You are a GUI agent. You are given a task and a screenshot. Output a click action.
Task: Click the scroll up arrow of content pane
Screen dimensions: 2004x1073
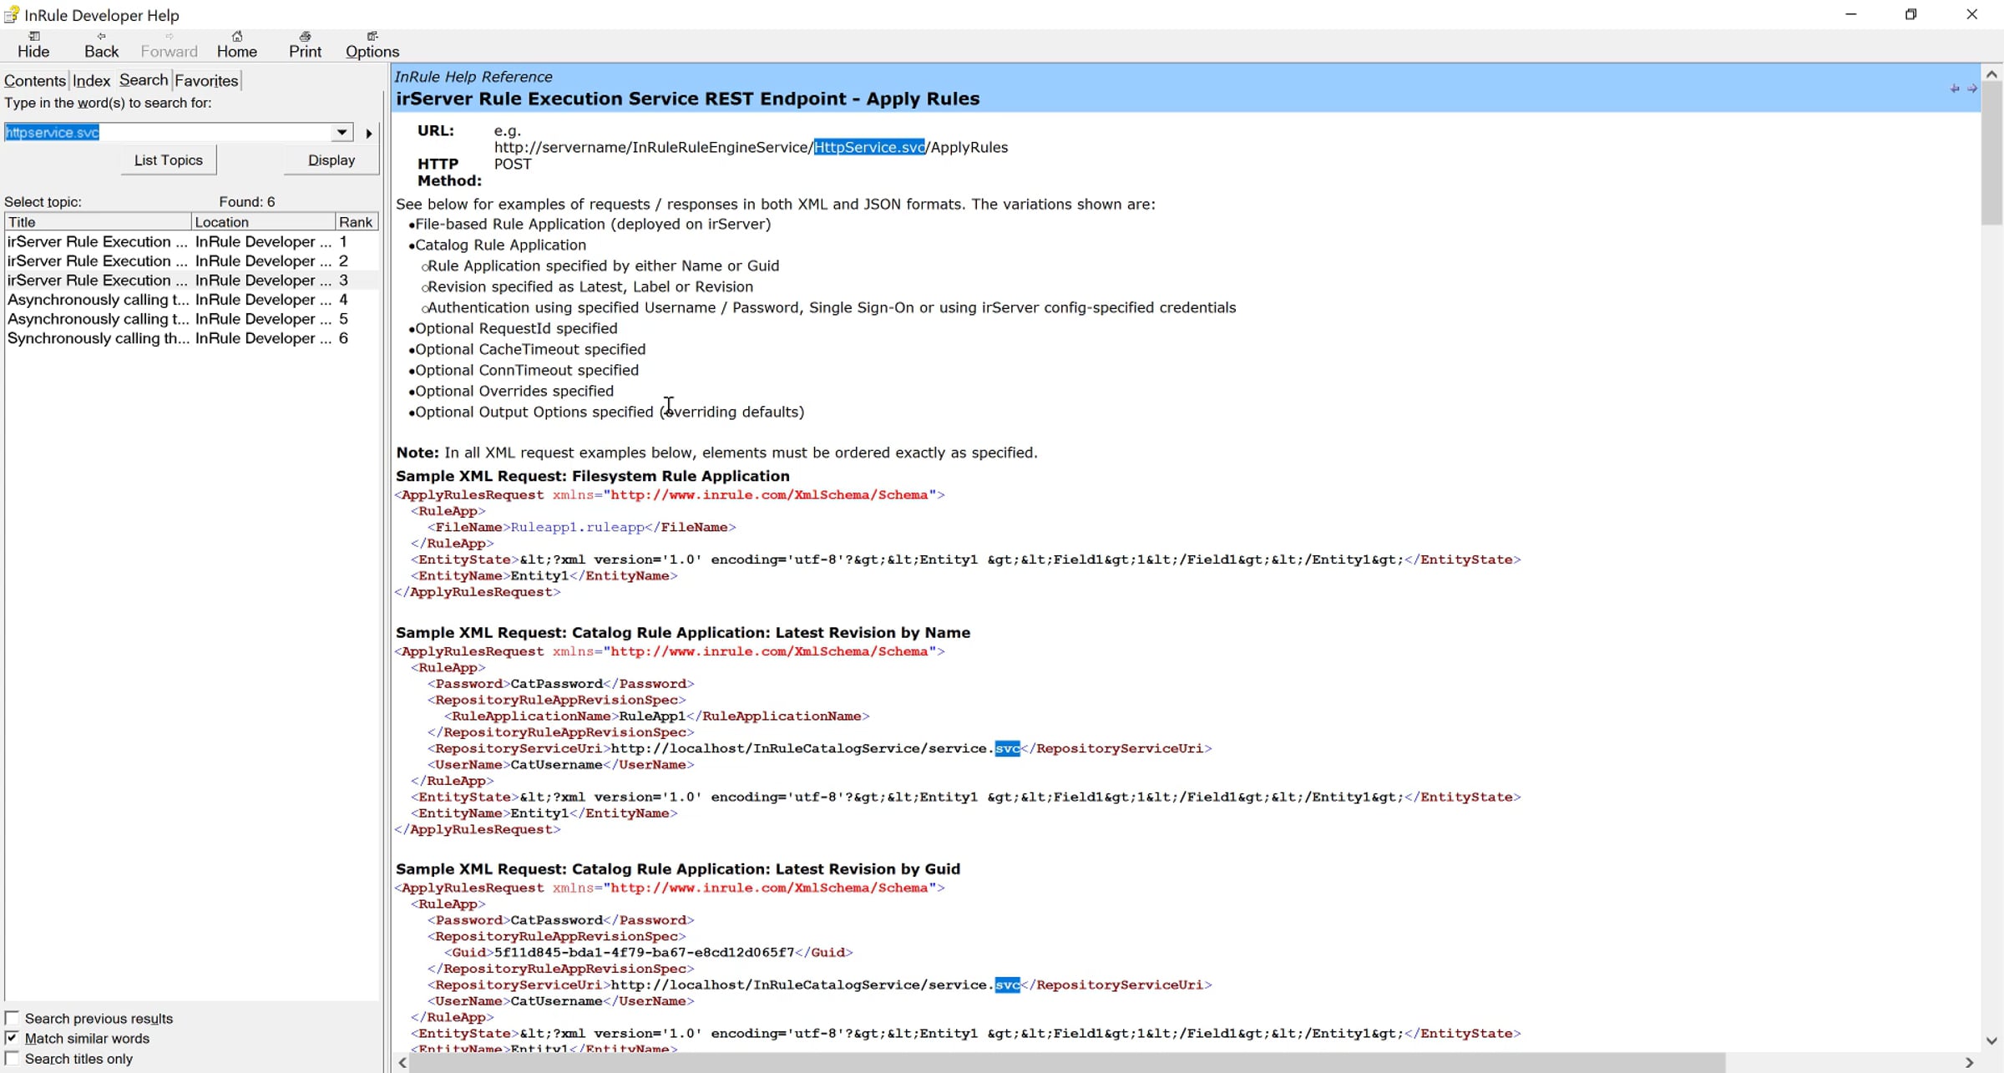(x=1991, y=73)
